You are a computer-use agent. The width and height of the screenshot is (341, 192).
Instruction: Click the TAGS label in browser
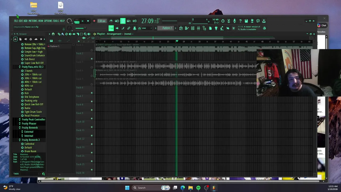click(x=16, y=174)
